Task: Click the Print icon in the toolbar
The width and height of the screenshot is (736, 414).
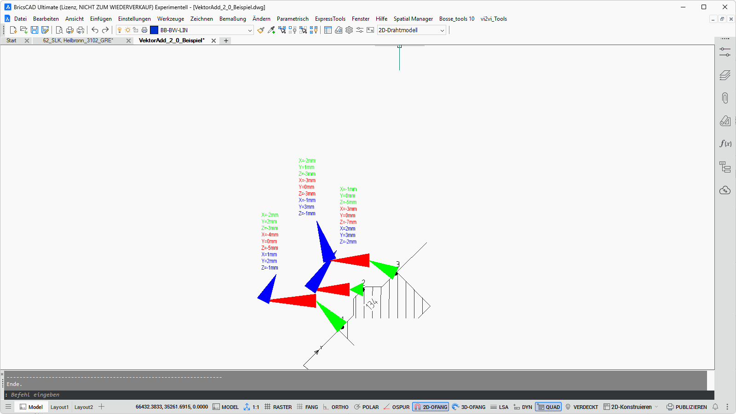Action: [x=70, y=30]
